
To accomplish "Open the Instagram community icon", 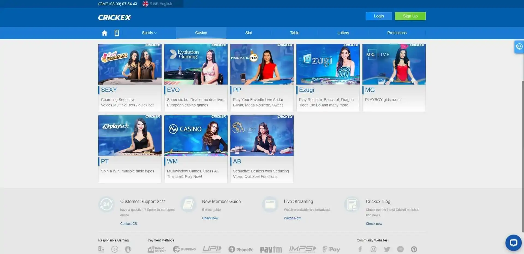I will coord(373,249).
